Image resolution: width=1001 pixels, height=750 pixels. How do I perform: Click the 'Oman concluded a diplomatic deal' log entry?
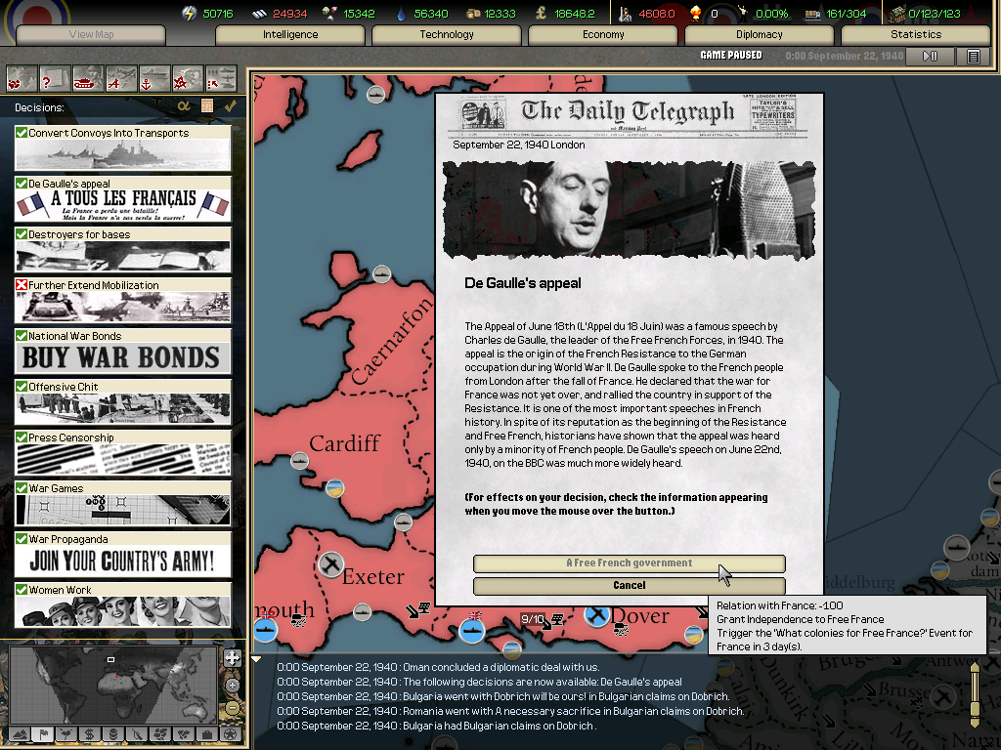coord(438,667)
